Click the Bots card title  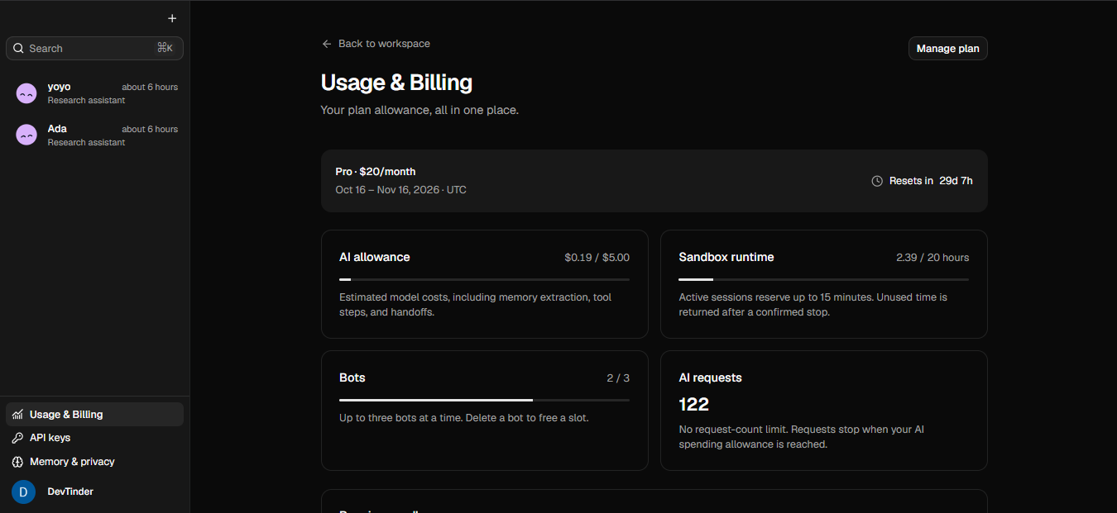(x=352, y=378)
